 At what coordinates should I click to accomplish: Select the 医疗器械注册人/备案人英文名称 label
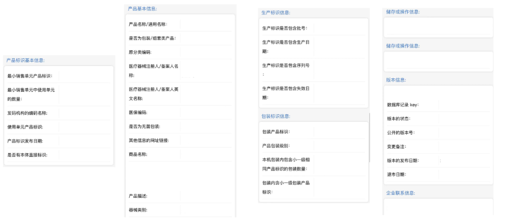tap(154, 94)
